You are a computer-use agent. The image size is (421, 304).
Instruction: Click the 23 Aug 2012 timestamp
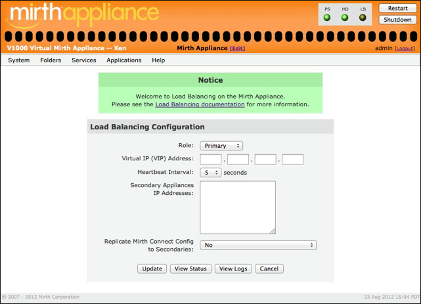tap(391, 297)
